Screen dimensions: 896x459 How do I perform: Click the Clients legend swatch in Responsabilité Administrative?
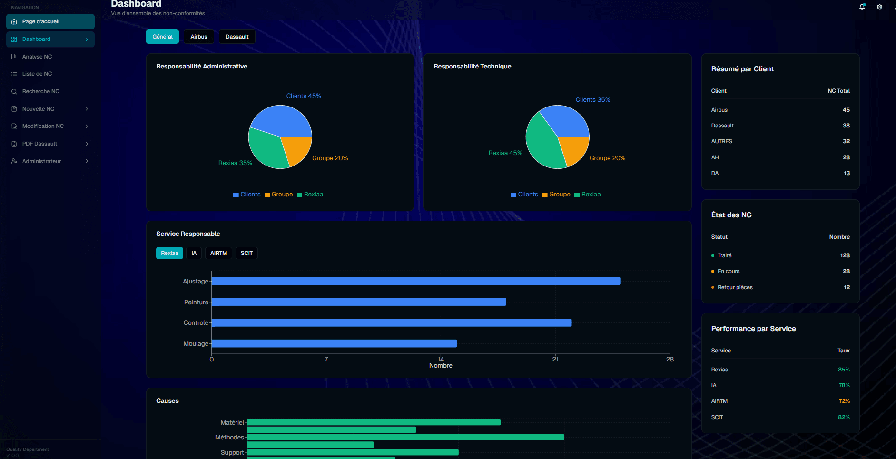point(236,195)
